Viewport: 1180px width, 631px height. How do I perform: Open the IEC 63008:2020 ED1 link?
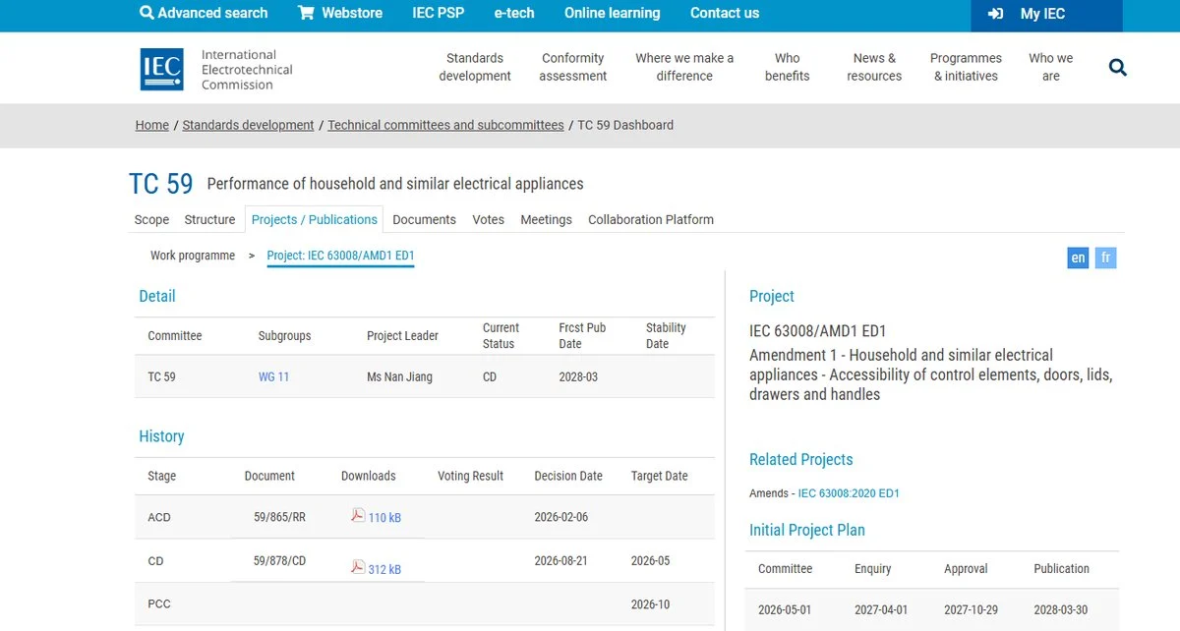pos(849,493)
